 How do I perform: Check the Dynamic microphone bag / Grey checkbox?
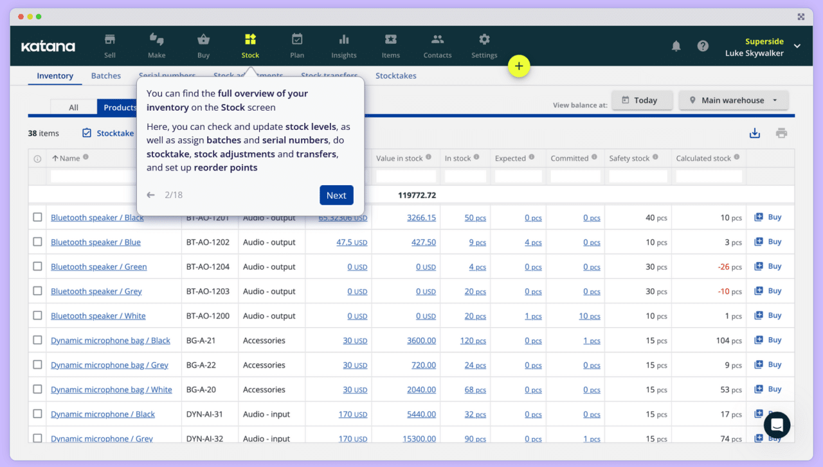click(37, 365)
